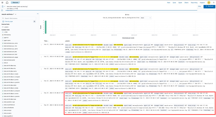Viewport: 216px width, 117px height.
Task: Expand the 01:00:43.499 log row
Action: pos(41,45)
